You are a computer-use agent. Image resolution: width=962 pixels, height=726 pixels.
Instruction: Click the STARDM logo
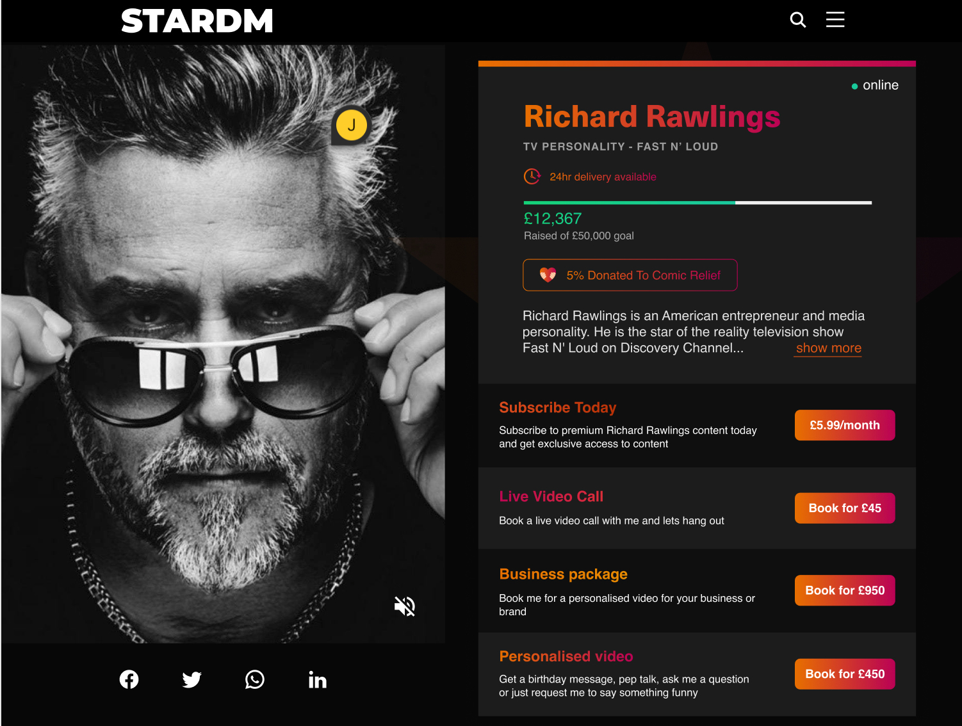pos(197,21)
